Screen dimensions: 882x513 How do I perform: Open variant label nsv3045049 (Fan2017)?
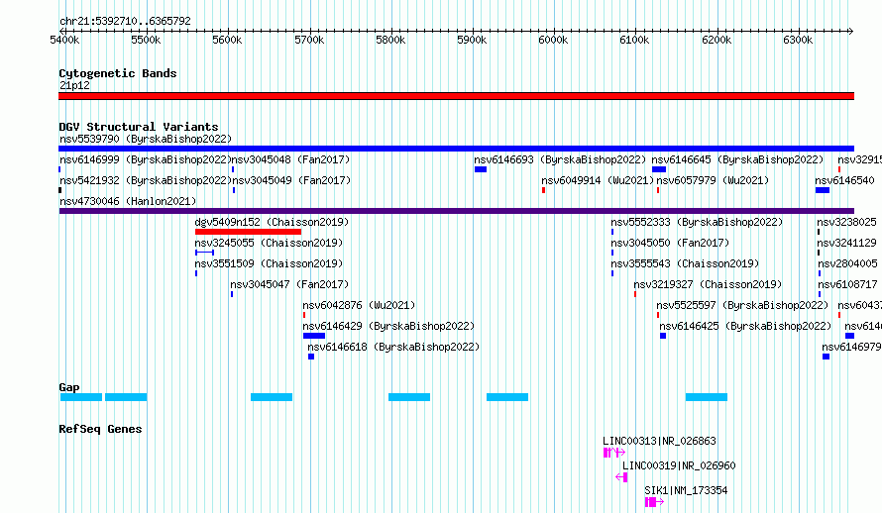click(x=291, y=180)
